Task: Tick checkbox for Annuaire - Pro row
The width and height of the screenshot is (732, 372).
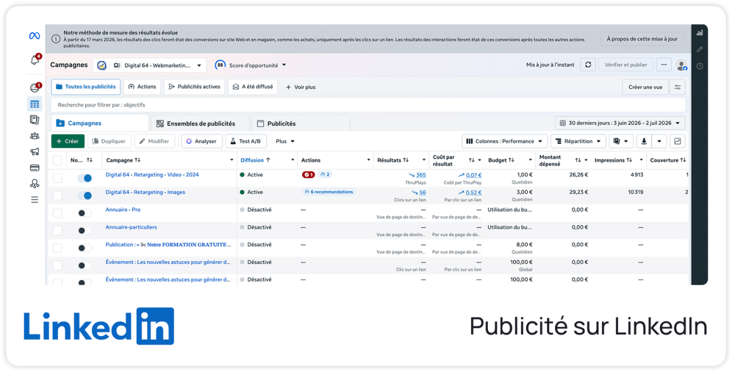Action: pos(57,213)
